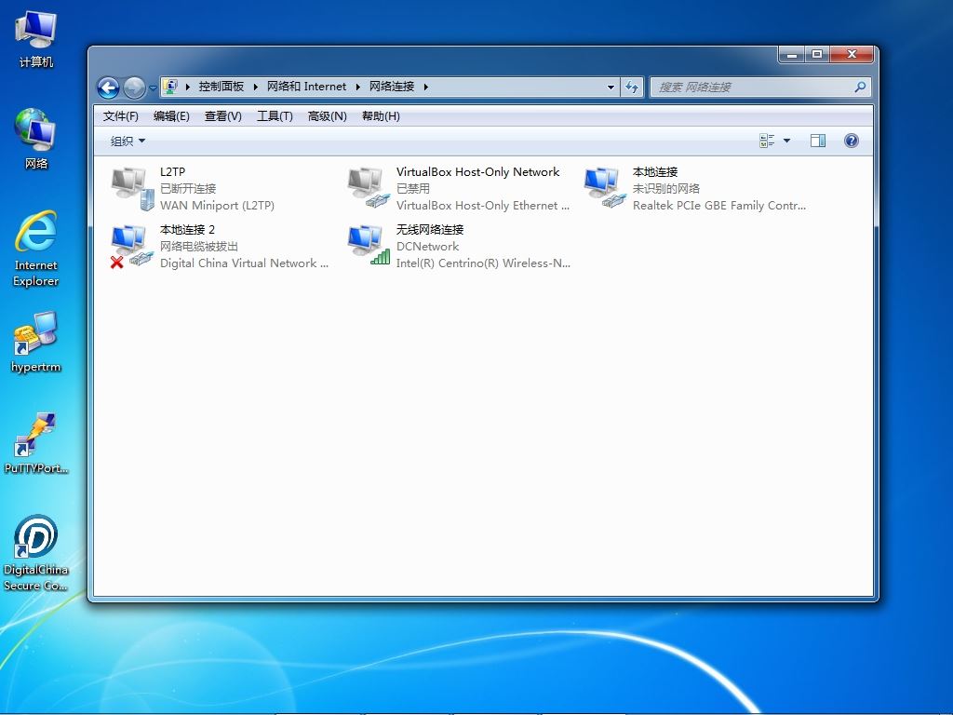Viewport: 953px width, 715px height.
Task: Expand the arrow before 控制面板 breadcrumb
Action: (187, 87)
